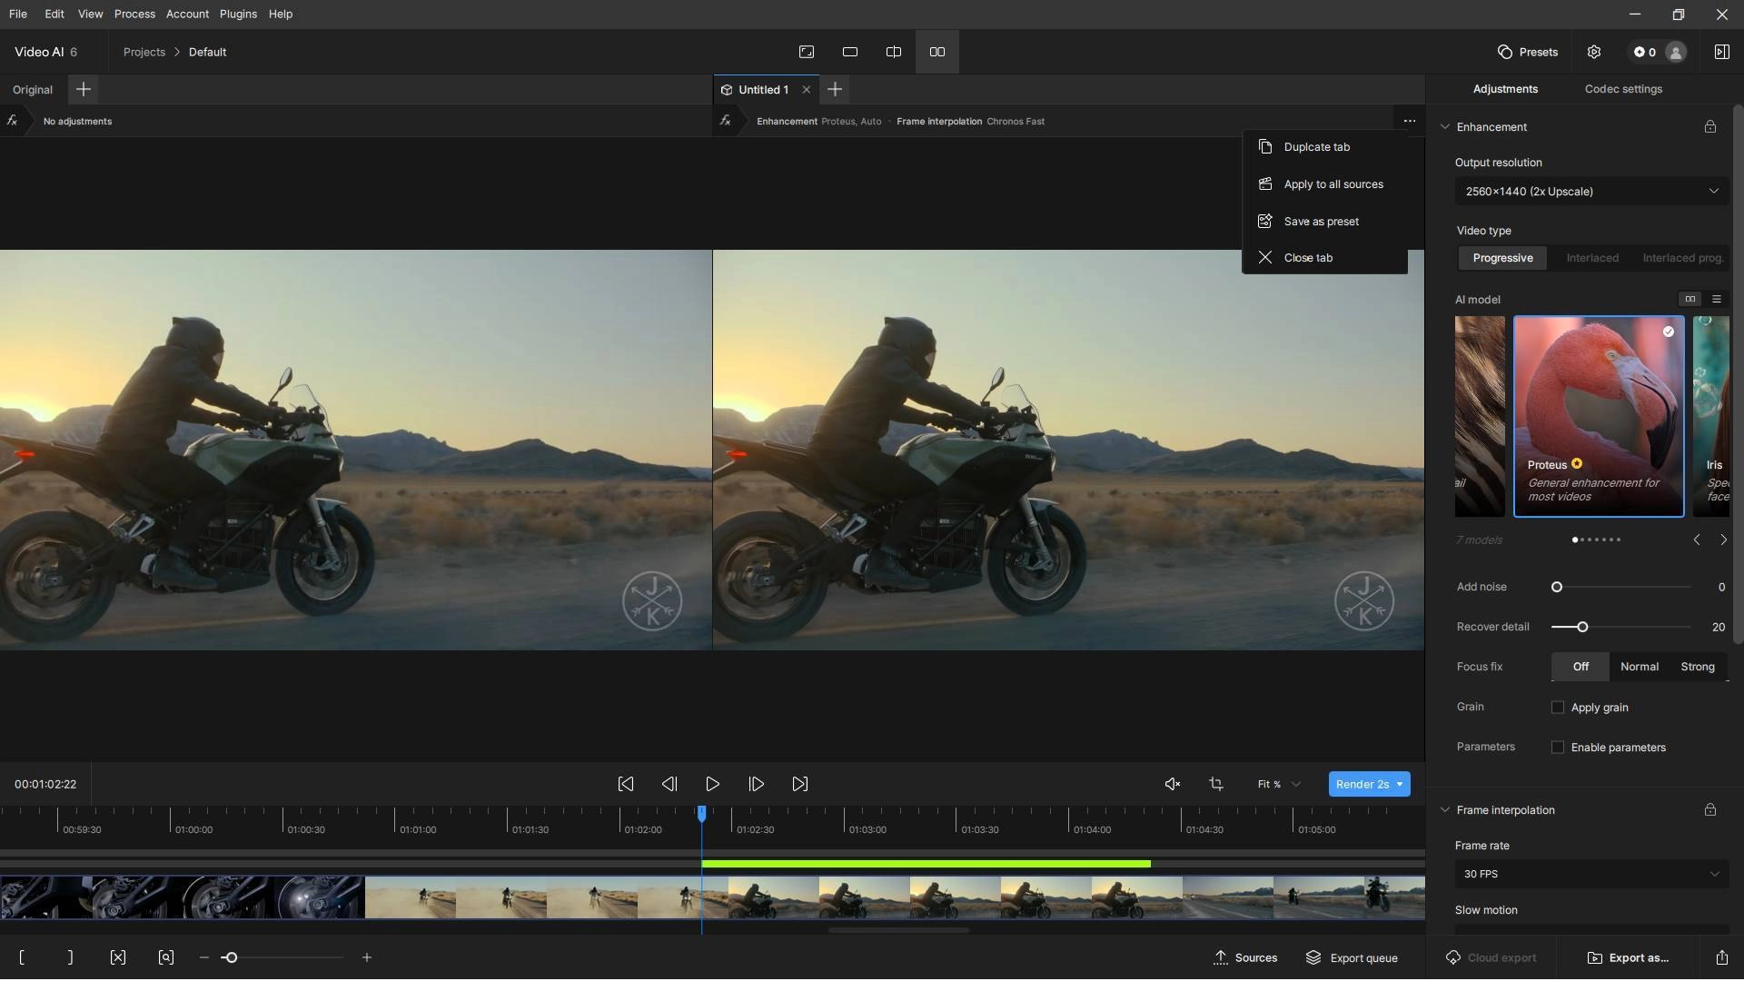Open the Export queue
The height and width of the screenshot is (981, 1744).
[x=1352, y=958]
